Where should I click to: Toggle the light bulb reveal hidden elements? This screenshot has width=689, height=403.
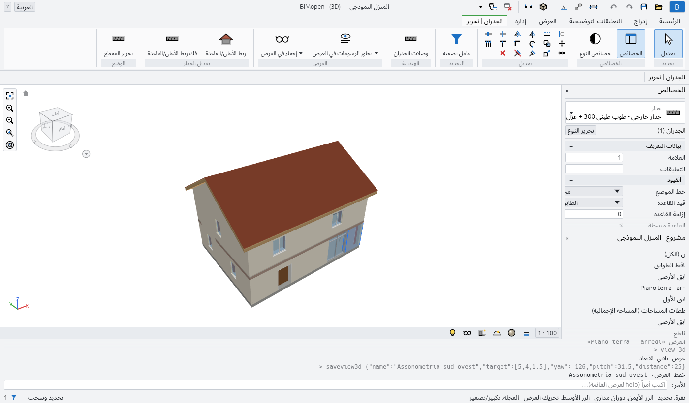click(x=453, y=333)
